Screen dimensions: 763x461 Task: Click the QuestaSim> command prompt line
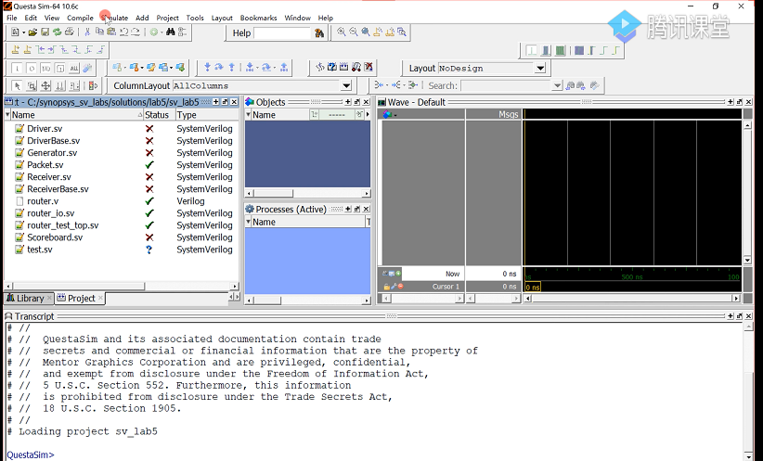[31, 455]
